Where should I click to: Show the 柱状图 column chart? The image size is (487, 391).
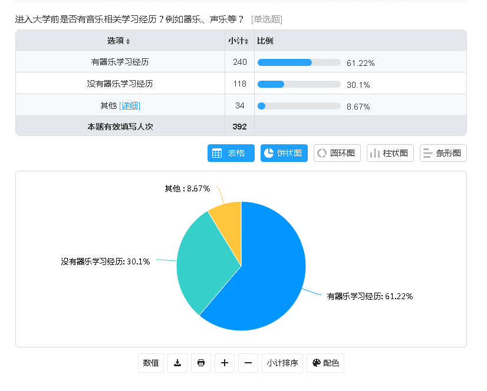click(390, 153)
